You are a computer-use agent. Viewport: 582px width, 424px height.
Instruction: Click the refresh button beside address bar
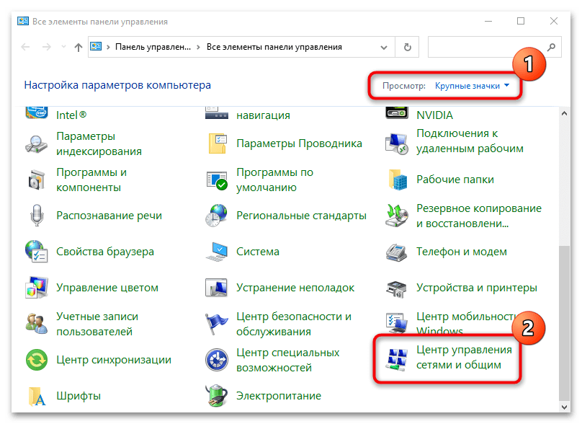click(408, 48)
